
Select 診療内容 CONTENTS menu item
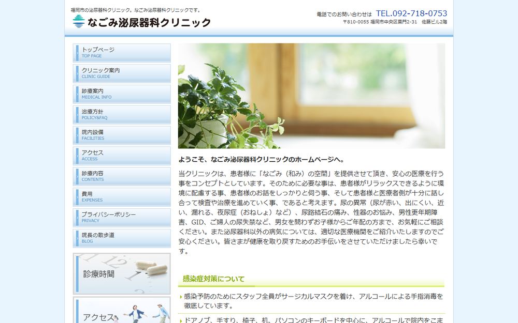[122, 176]
